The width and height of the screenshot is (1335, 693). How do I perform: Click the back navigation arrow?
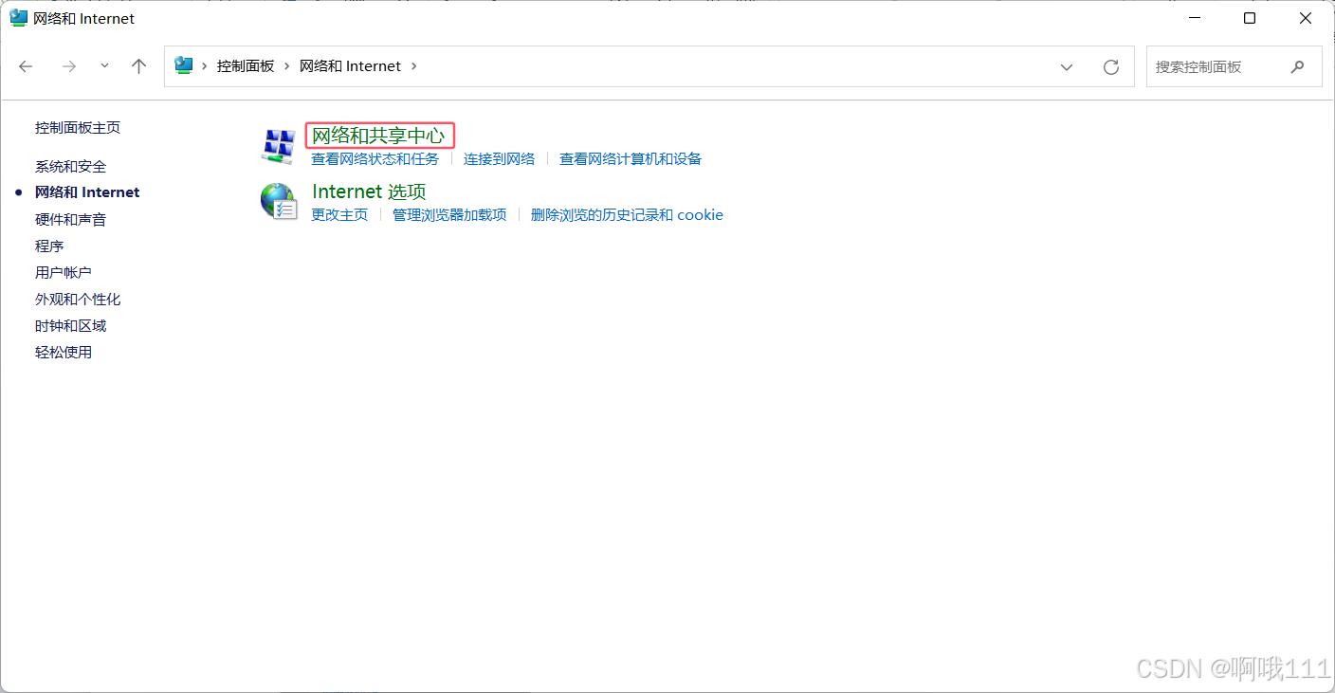coord(25,66)
